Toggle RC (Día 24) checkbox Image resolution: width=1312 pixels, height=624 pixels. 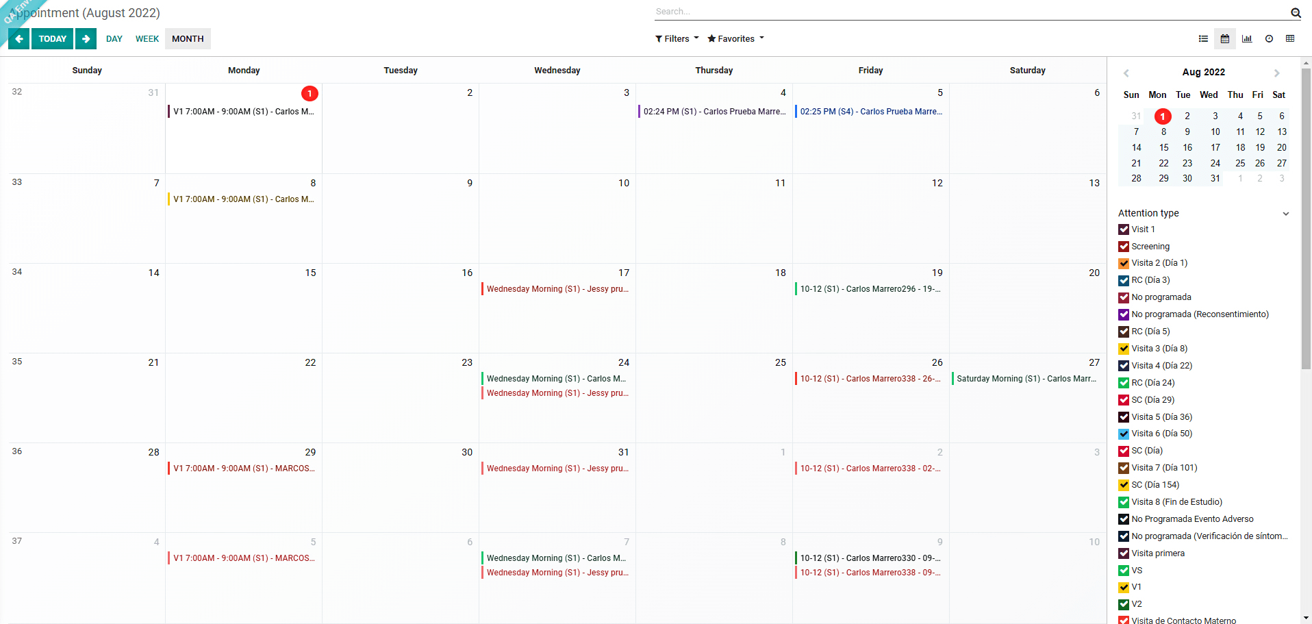(1124, 383)
